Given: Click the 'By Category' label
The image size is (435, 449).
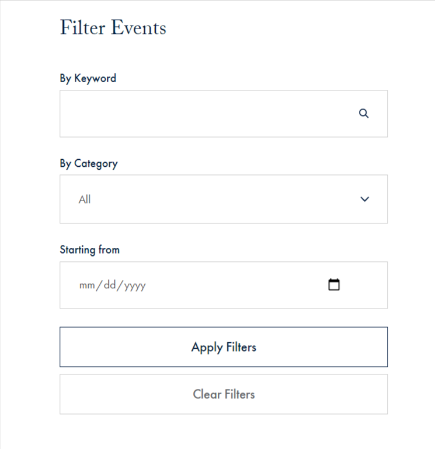Looking at the screenshot, I should coord(89,164).
